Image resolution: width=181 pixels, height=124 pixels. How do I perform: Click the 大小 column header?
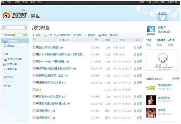(x=97, y=40)
